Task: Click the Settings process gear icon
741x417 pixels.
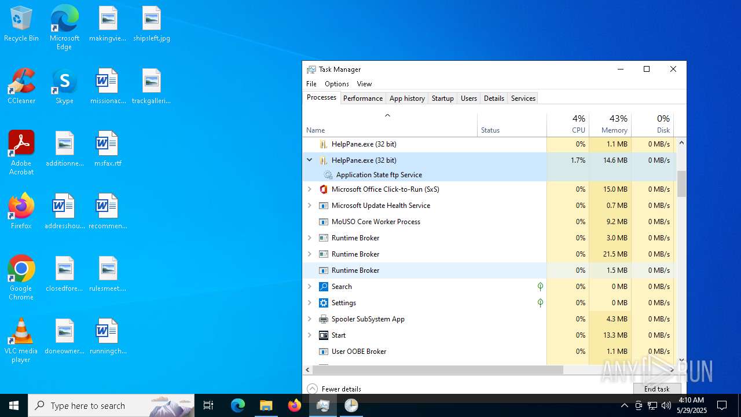Action: (324, 303)
